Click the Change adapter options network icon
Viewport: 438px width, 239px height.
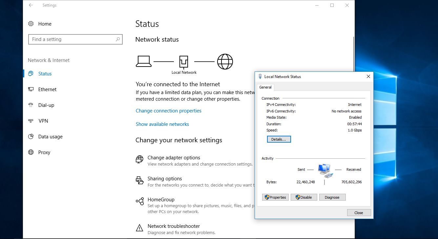pos(139,160)
